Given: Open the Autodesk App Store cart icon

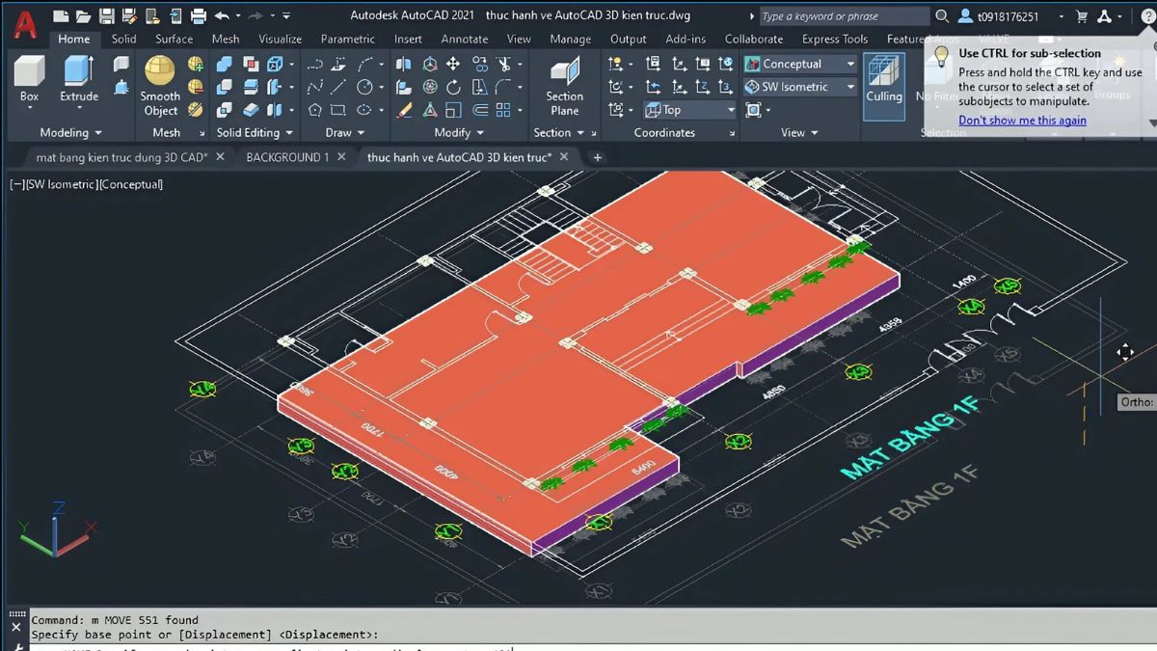Looking at the screenshot, I should pos(1082,16).
